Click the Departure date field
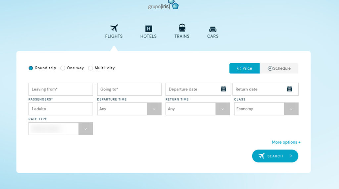 click(x=198, y=89)
